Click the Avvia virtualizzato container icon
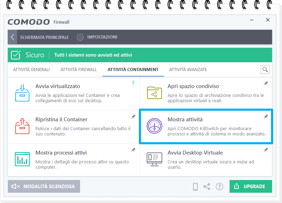 pyautogui.click(x=22, y=93)
